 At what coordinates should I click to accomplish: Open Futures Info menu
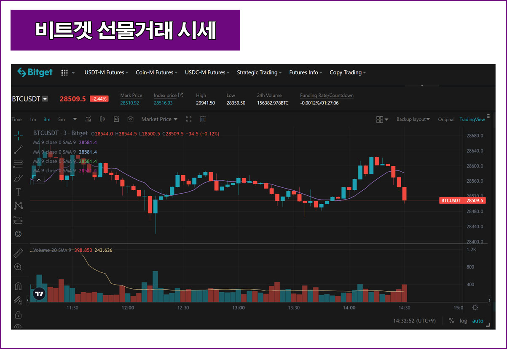tap(306, 72)
